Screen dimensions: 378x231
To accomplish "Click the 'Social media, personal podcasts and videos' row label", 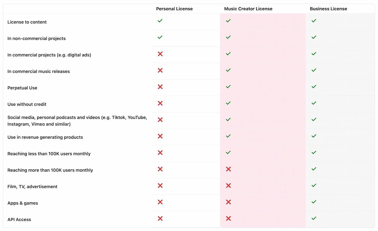I will tap(77, 121).
